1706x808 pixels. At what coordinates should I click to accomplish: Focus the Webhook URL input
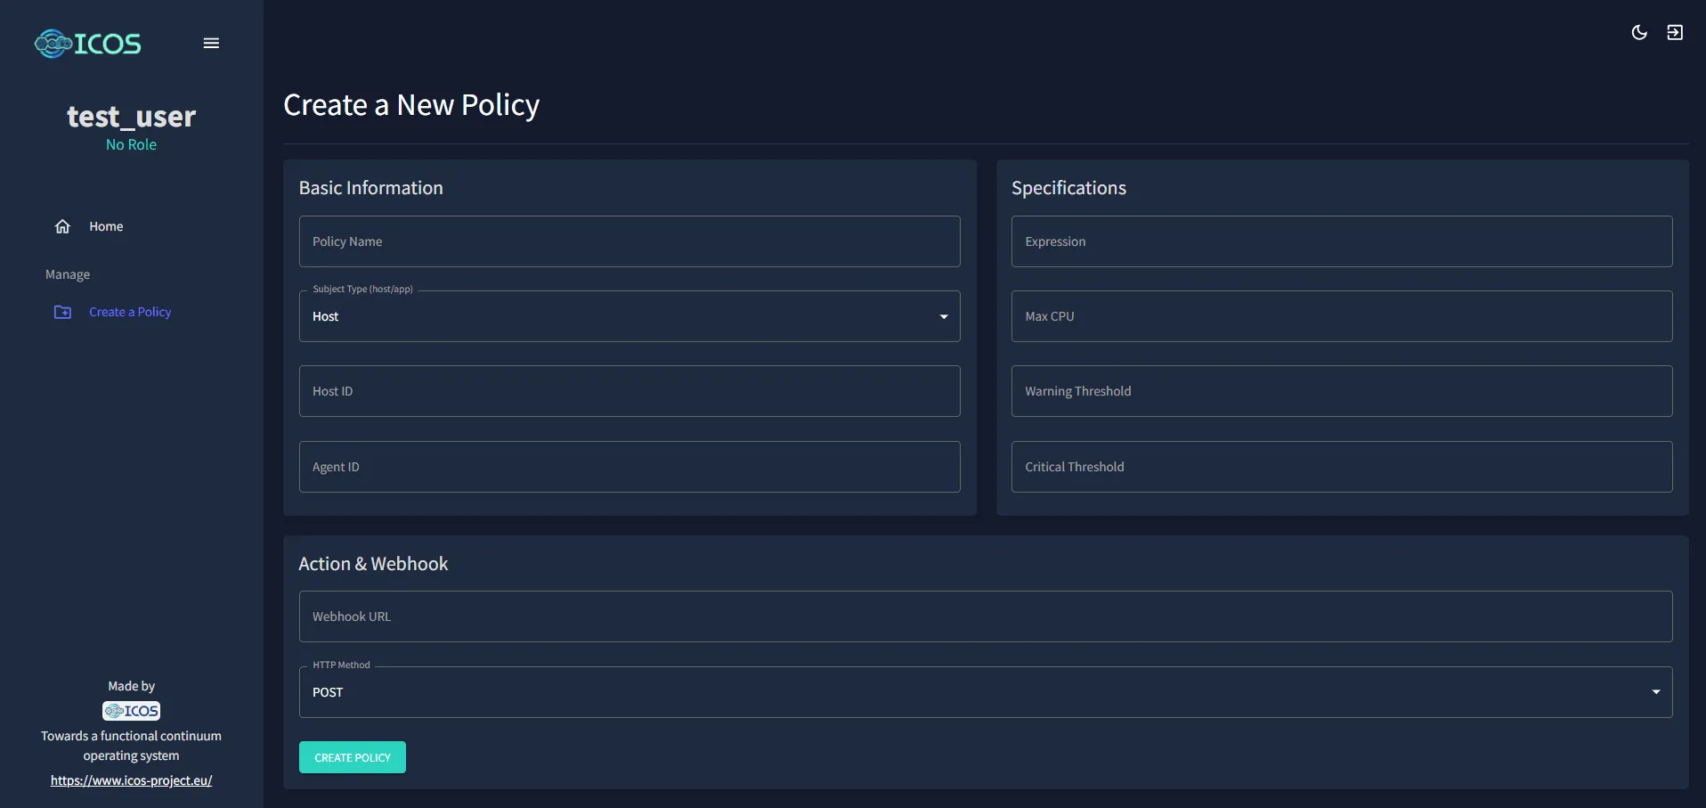coord(986,616)
